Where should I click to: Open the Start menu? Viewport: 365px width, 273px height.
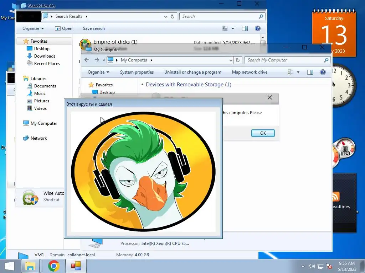9,266
